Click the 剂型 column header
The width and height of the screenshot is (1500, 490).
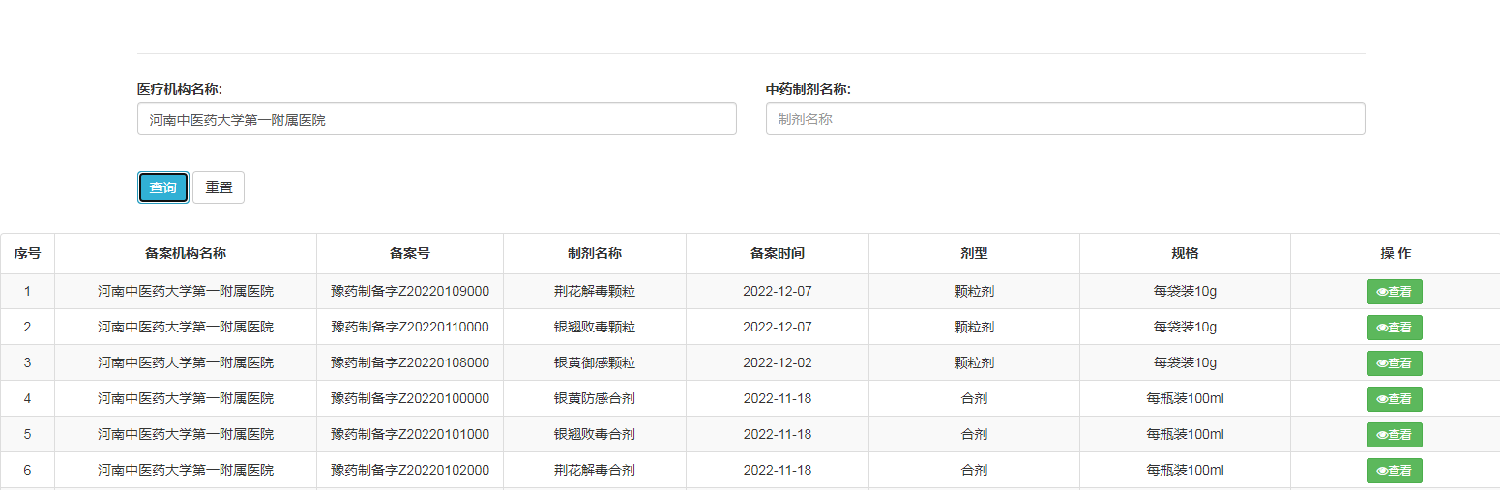click(974, 253)
